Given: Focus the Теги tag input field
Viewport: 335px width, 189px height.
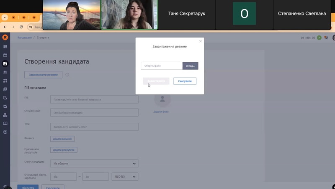Looking at the screenshot, I should [x=94, y=127].
